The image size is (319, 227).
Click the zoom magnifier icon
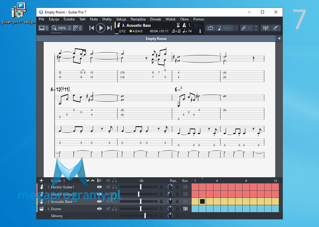(x=54, y=28)
